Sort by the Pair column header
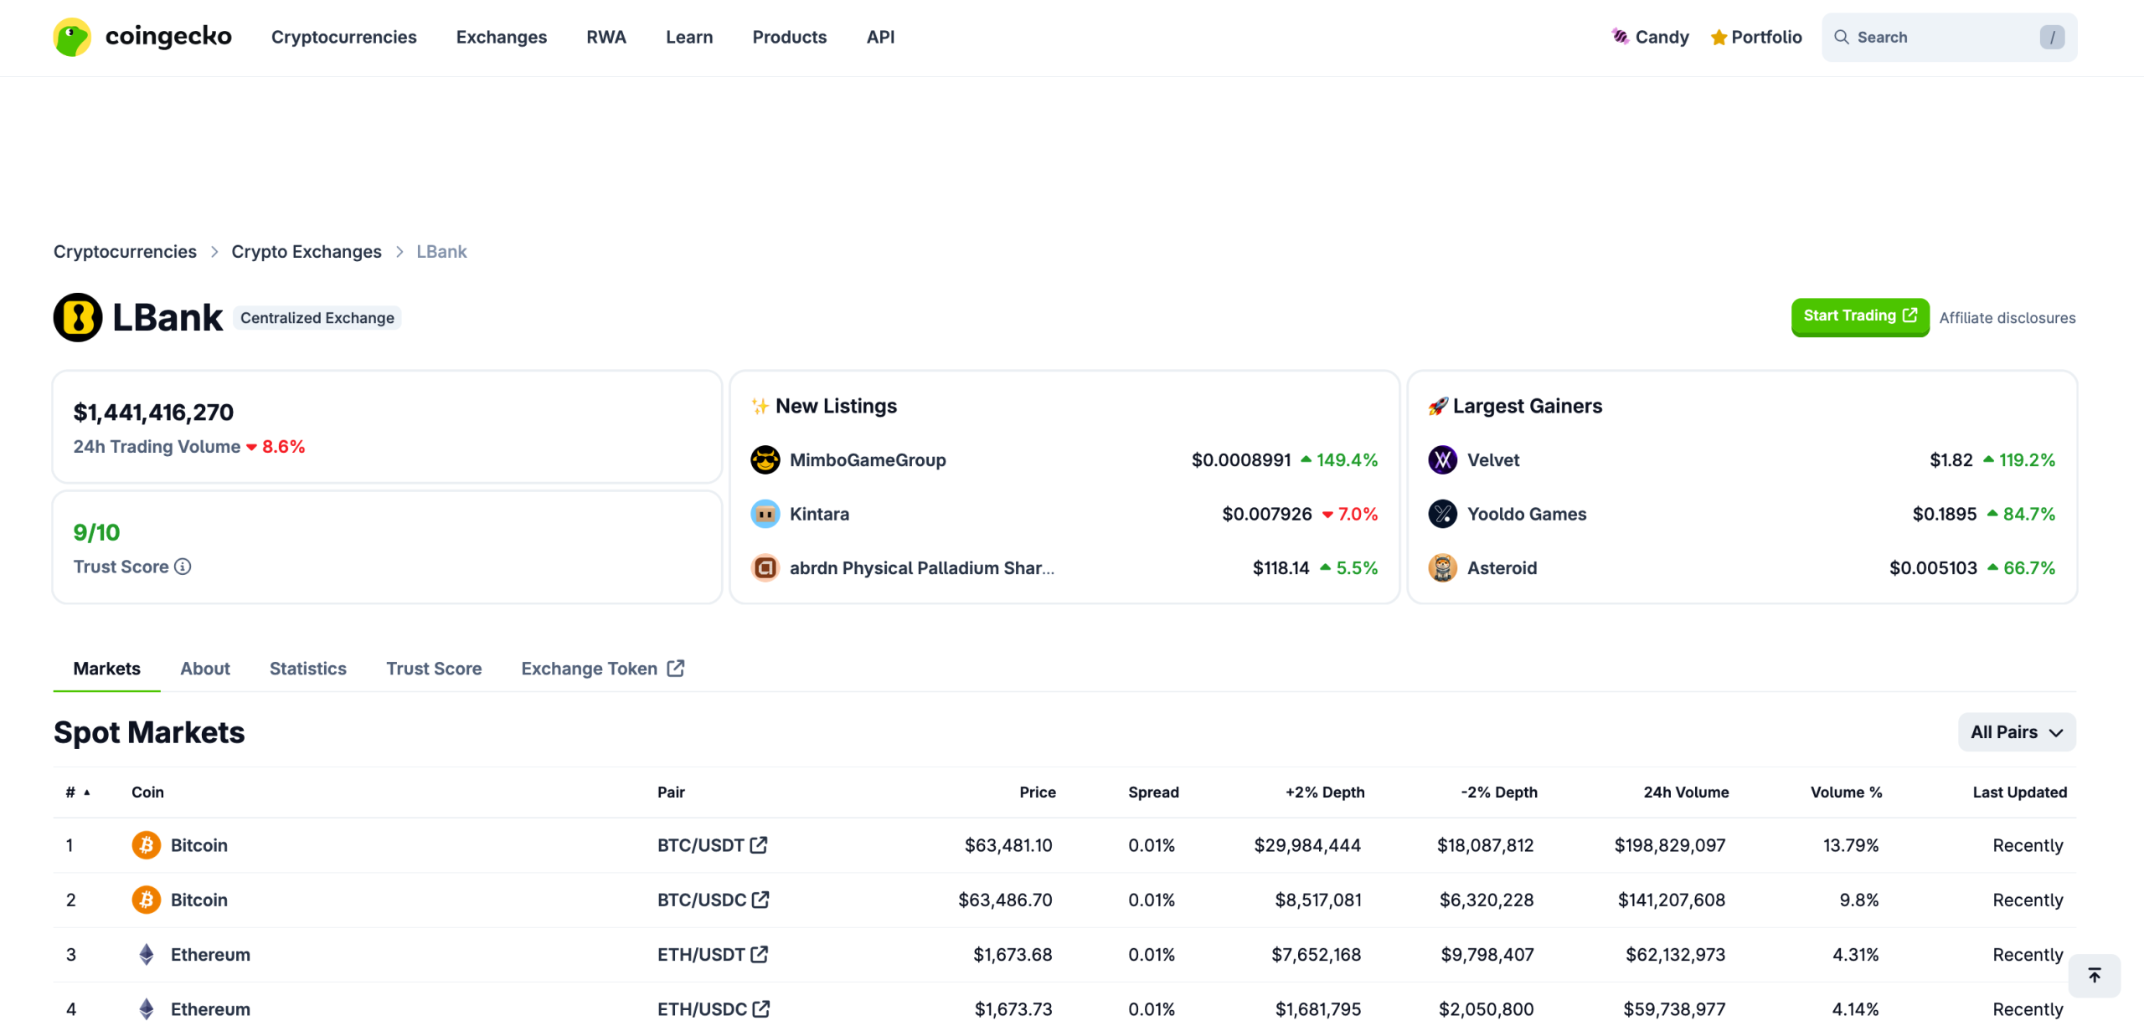The width and height of the screenshot is (2144, 1031). 671,792
